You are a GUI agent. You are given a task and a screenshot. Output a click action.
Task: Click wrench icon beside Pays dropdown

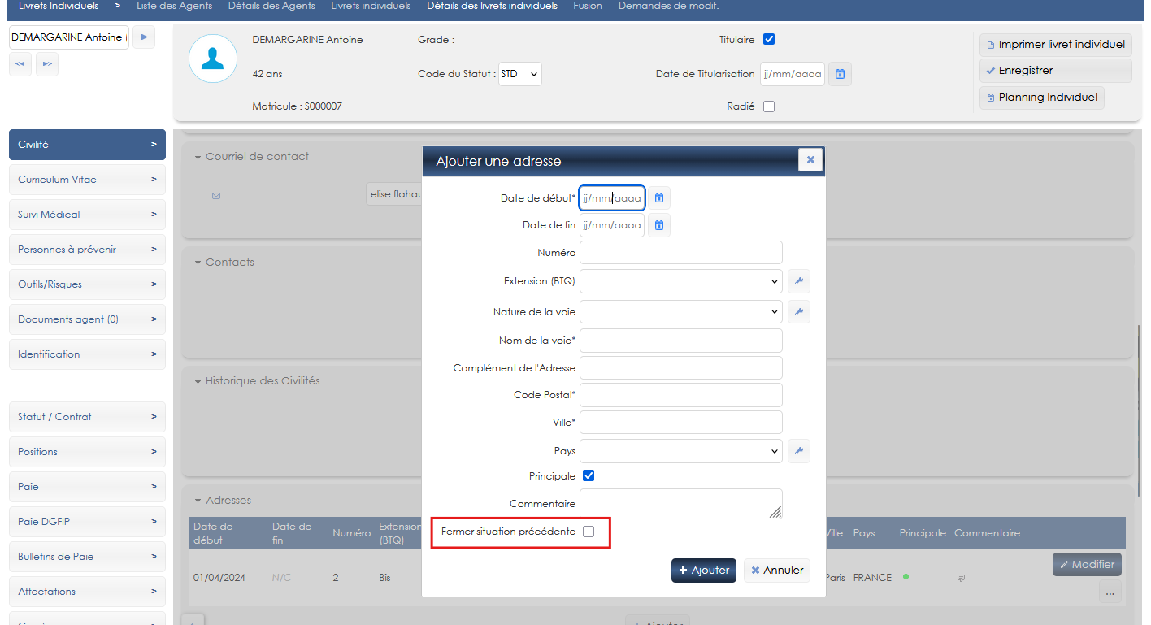tap(799, 451)
